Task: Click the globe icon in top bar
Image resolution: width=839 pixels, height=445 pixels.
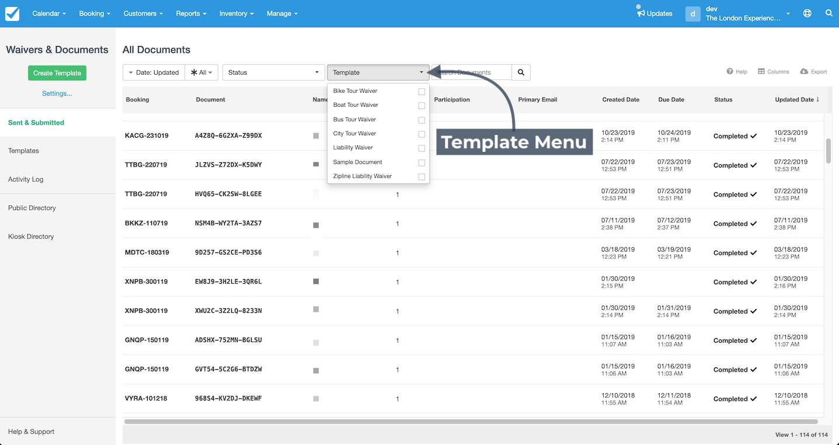Action: point(807,13)
